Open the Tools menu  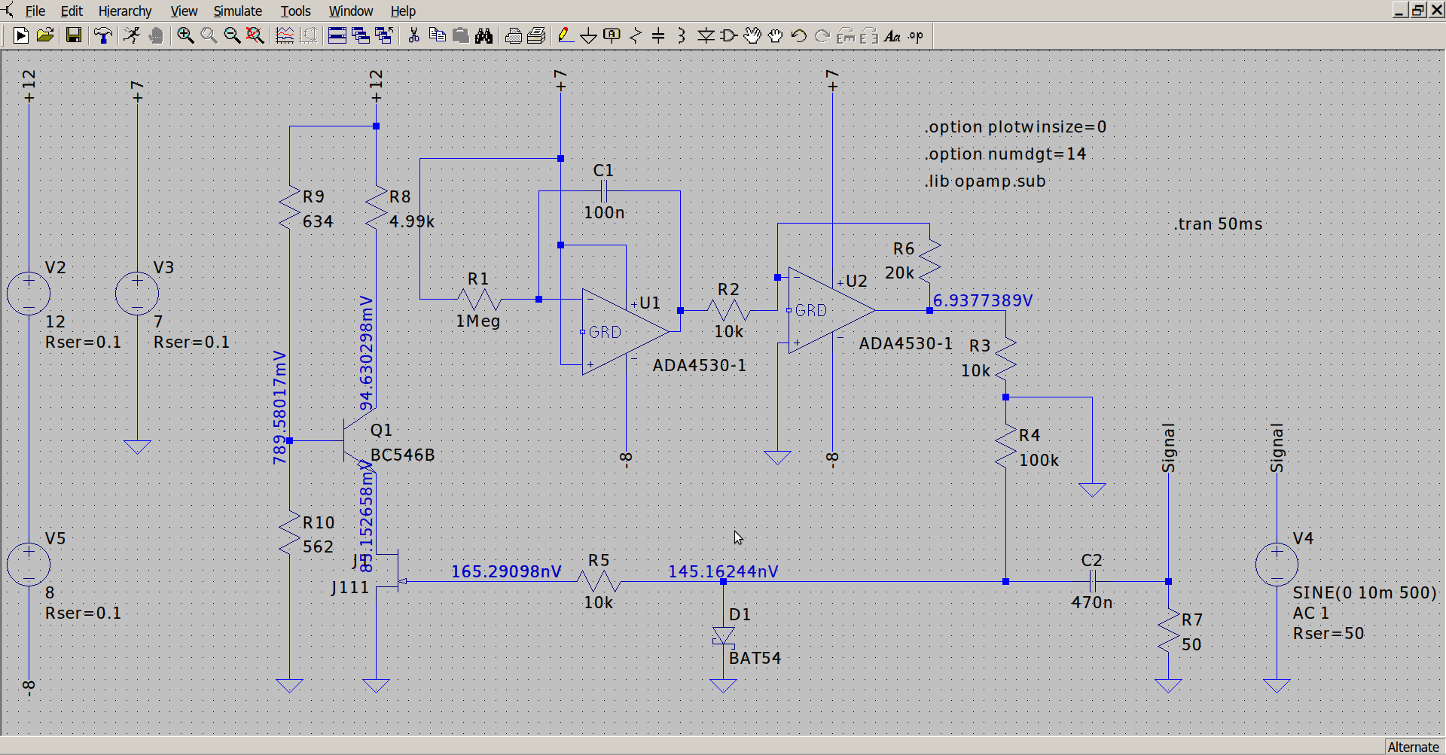295,11
